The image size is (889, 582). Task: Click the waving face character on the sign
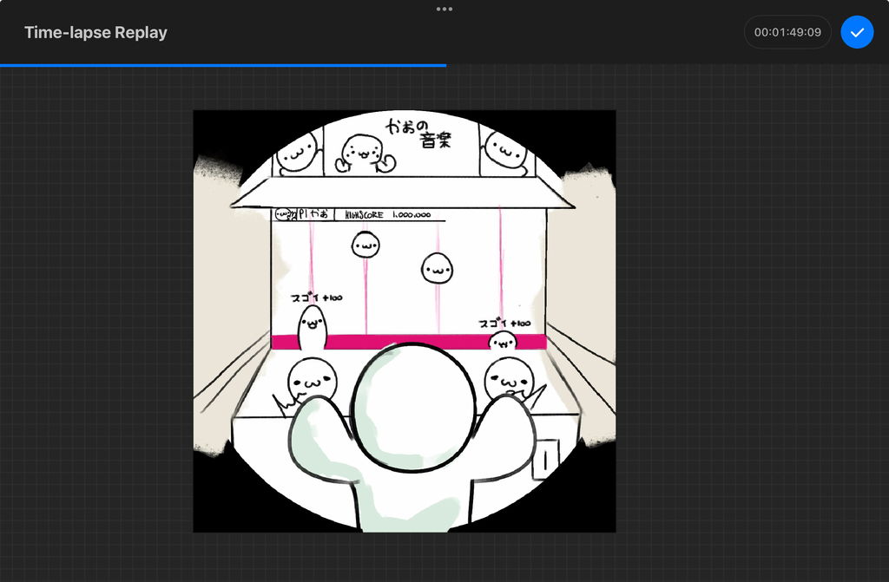pos(362,154)
